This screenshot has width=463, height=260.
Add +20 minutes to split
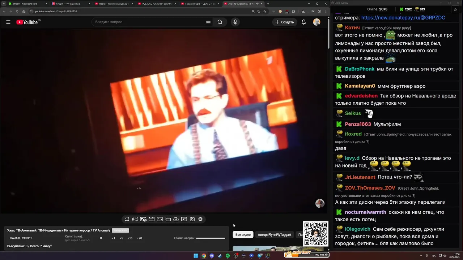click(x=139, y=238)
